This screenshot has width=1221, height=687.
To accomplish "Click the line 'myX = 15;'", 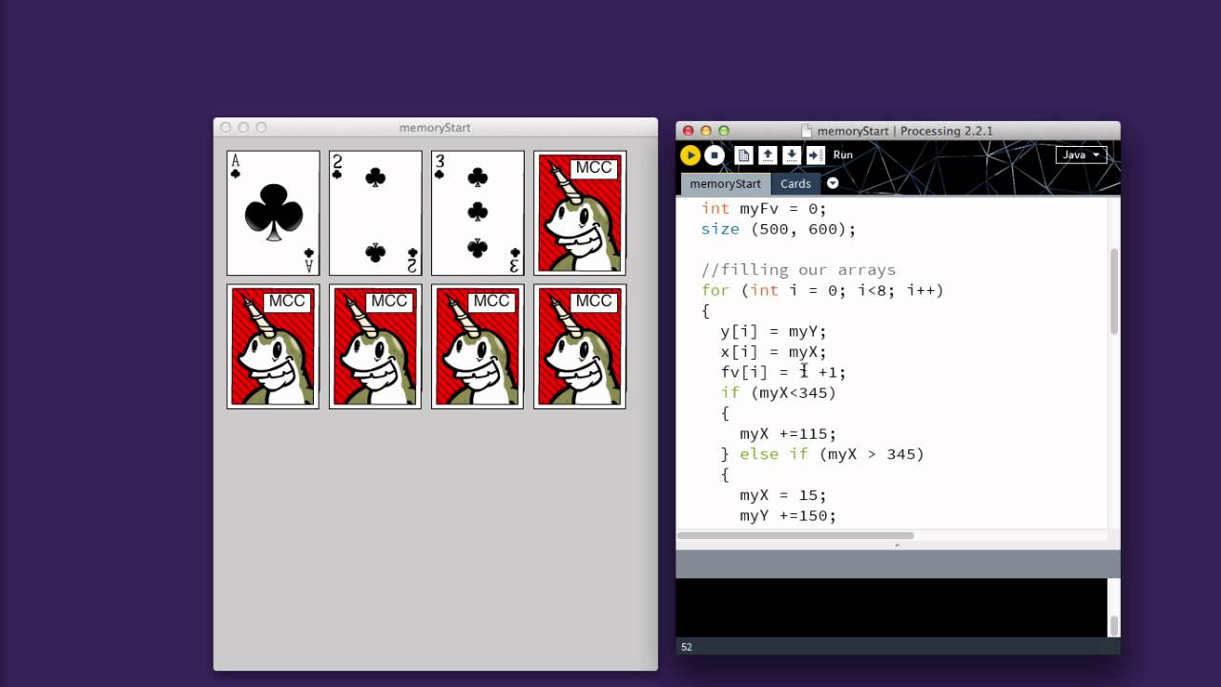I will [x=783, y=495].
